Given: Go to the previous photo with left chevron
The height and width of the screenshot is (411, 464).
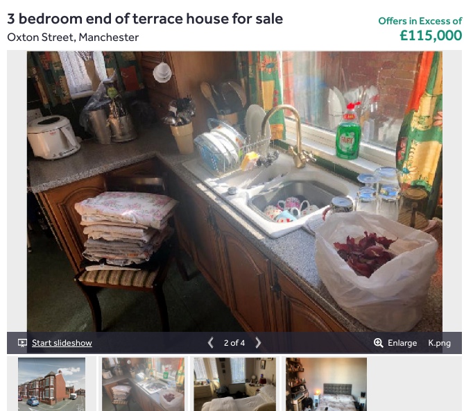Looking at the screenshot, I should (210, 343).
